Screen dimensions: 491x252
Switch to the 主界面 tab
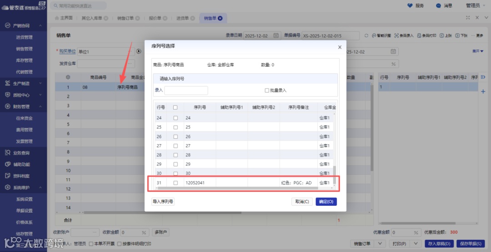point(64,18)
